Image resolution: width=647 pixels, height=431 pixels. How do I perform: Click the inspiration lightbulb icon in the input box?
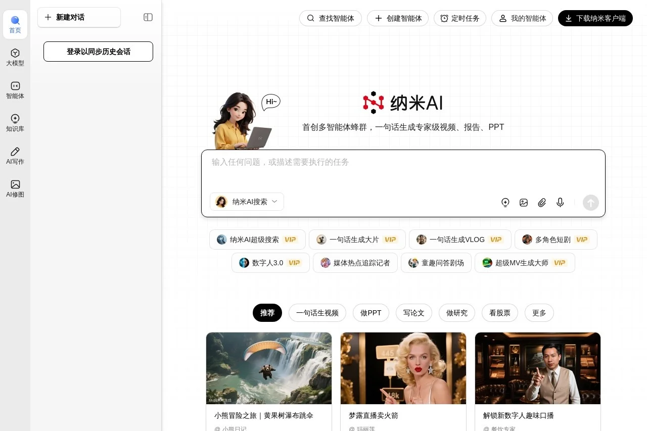[x=505, y=203]
